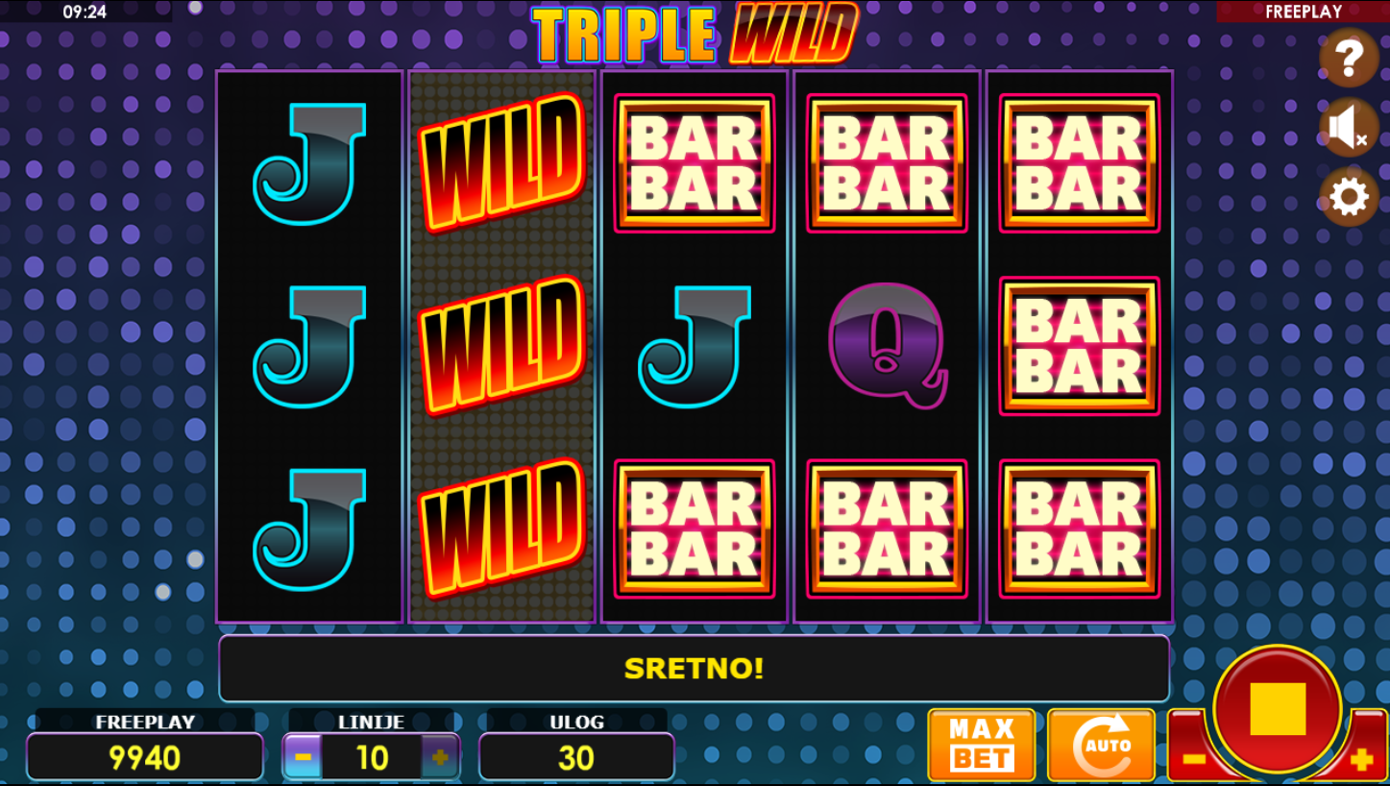Enable AUTO spin mode
Screen dimensions: 1390x786
coord(1101,745)
